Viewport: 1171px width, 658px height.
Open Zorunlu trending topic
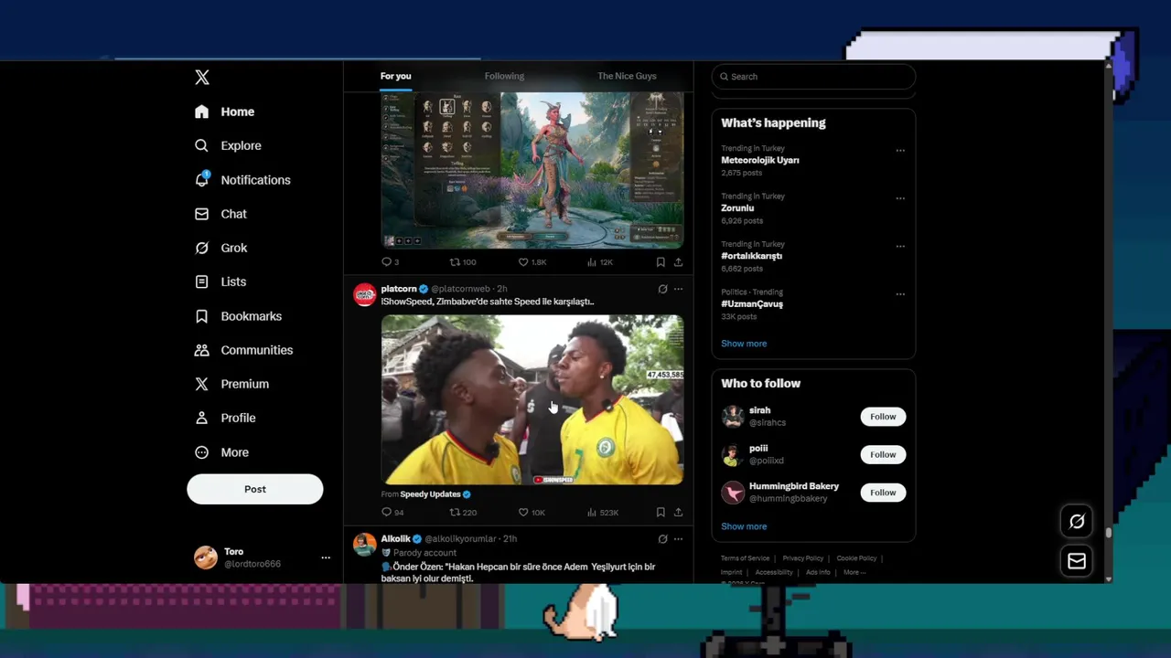point(737,208)
